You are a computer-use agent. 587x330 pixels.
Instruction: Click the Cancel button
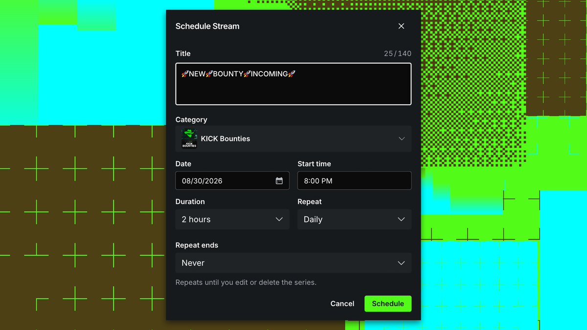coord(342,304)
